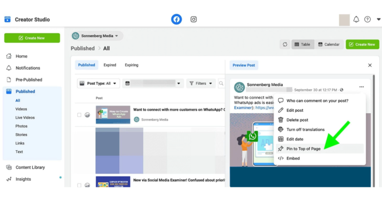The image size is (382, 200).
Task: Choose 'Who can comment on your post?'
Action: [320, 101]
